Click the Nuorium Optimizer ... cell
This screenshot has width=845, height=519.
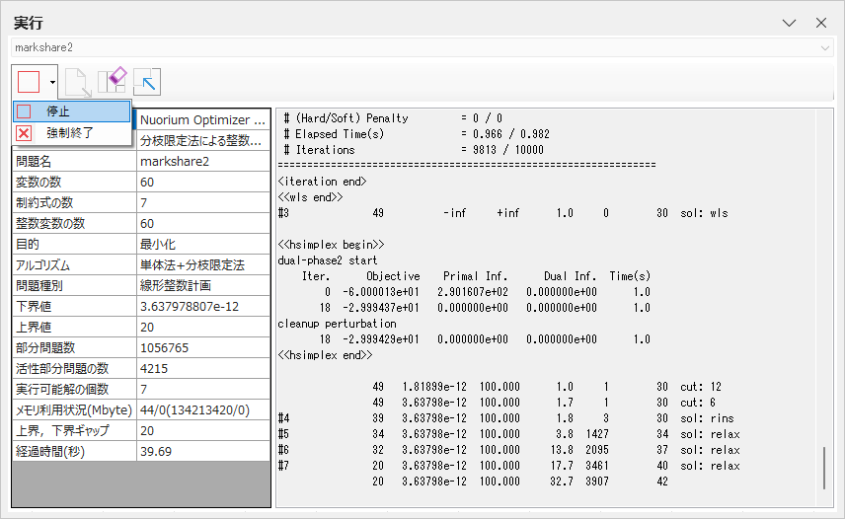(x=203, y=119)
